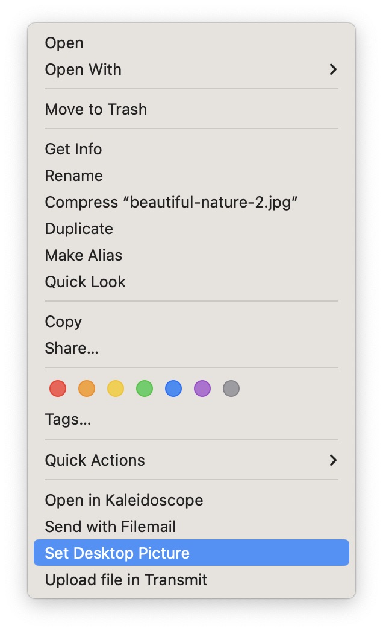Viewport: 383px width, 631px height.
Task: Preview file with Quick Look
Action: 86,282
